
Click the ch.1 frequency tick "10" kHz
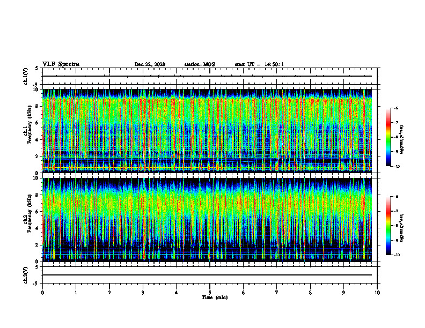pyautogui.click(x=36, y=90)
